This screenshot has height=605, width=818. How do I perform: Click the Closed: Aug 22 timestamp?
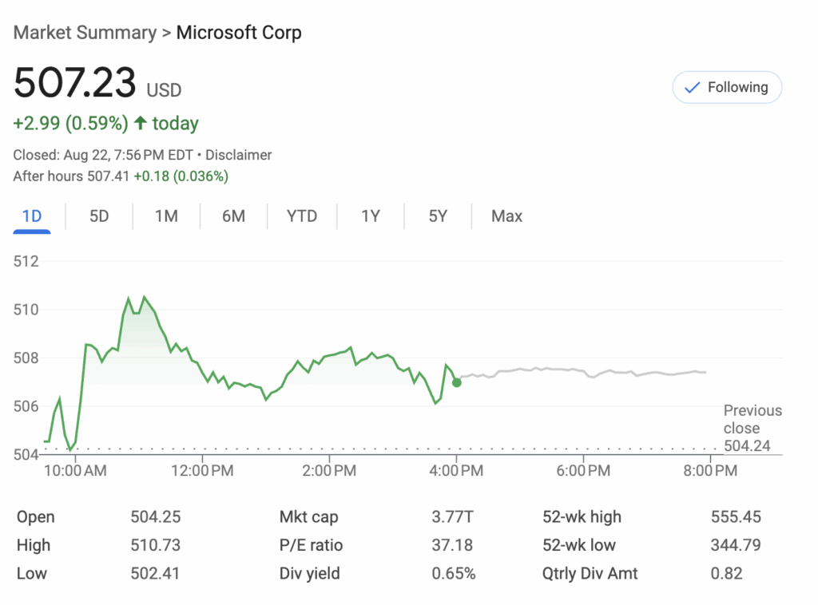[x=103, y=156]
